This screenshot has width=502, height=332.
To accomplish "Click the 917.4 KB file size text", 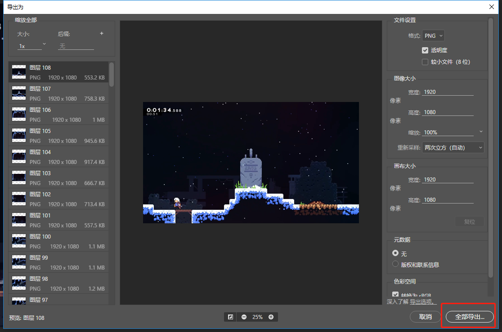I will click(94, 162).
